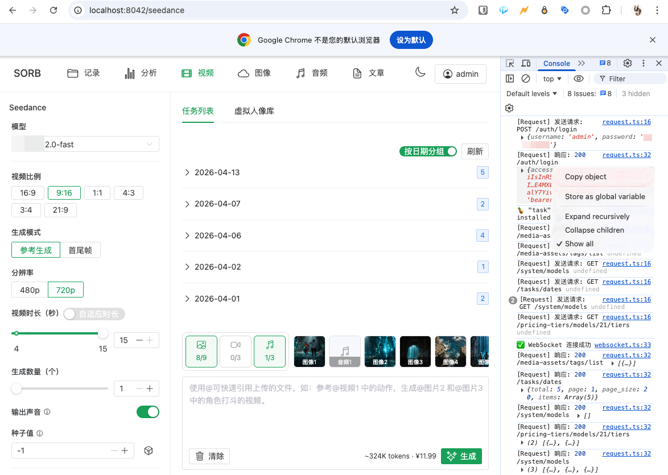This screenshot has width=668, height=475.
Task: Disable the 输出声音 switch
Action: coord(147,412)
